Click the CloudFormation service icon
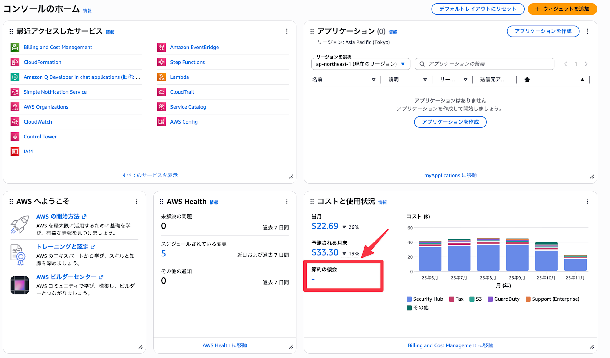The width and height of the screenshot is (610, 358). 15,62
